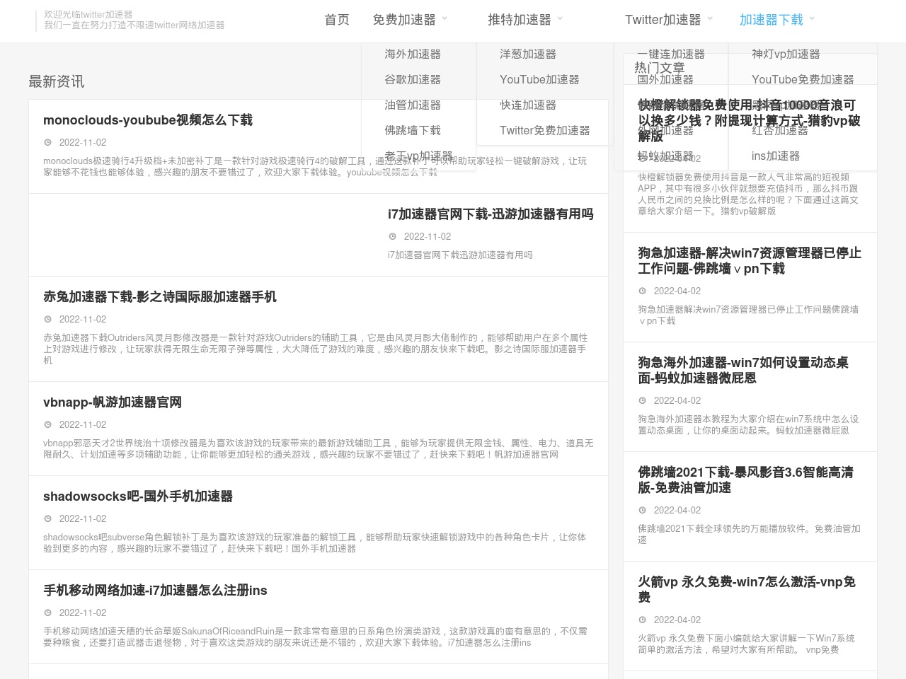Click clock icon on i7加速器官网下载 date
Image resolution: width=906 pixels, height=679 pixels.
pos(393,236)
